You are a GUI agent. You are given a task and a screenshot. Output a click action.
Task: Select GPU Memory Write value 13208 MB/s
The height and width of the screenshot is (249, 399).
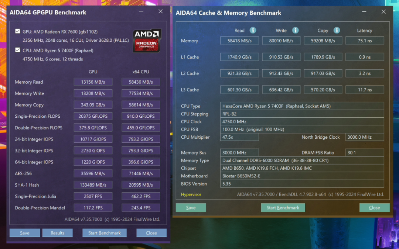(x=93, y=93)
